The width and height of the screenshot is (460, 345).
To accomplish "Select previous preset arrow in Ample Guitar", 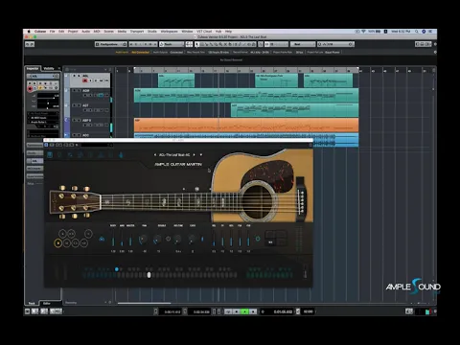I will point(155,155).
